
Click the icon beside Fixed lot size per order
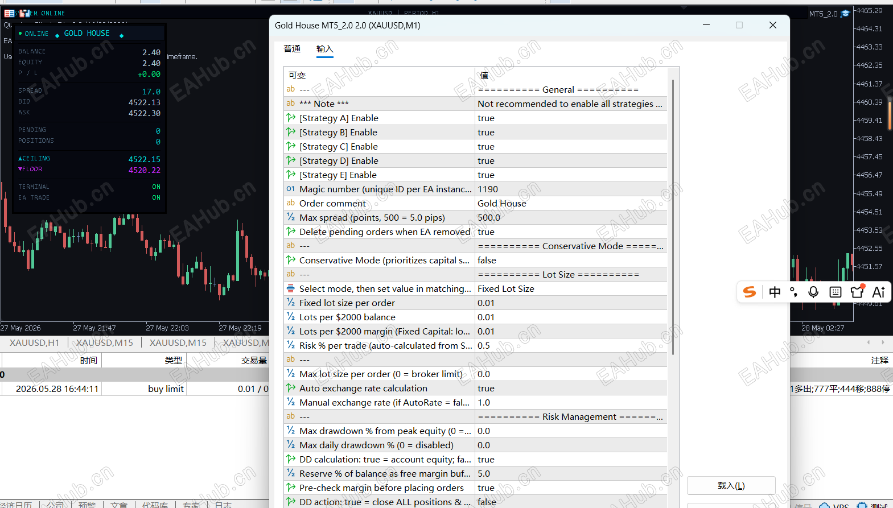[x=291, y=303]
